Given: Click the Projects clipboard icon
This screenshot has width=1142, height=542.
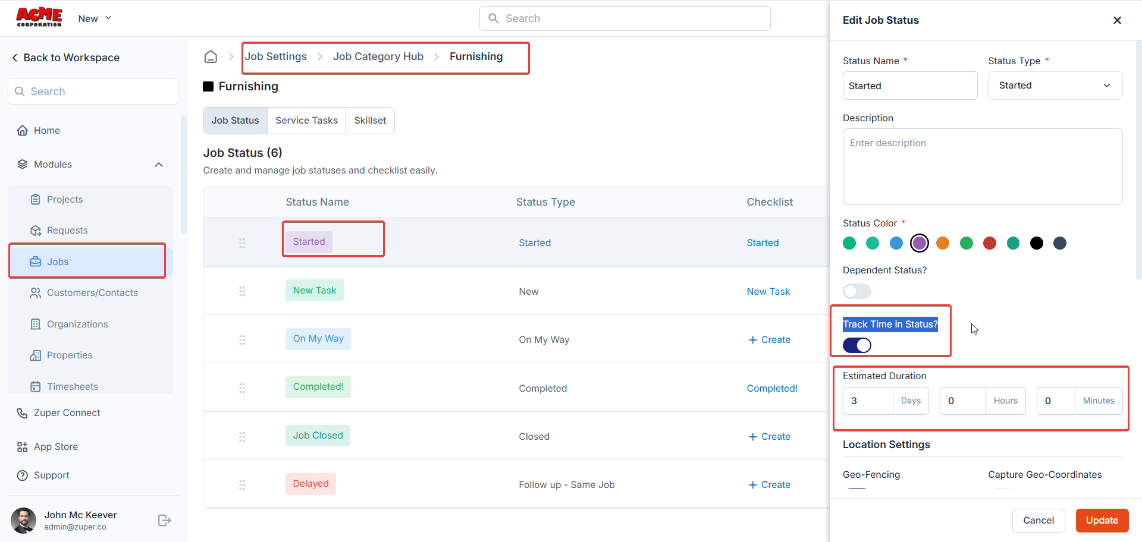Looking at the screenshot, I should [x=36, y=199].
